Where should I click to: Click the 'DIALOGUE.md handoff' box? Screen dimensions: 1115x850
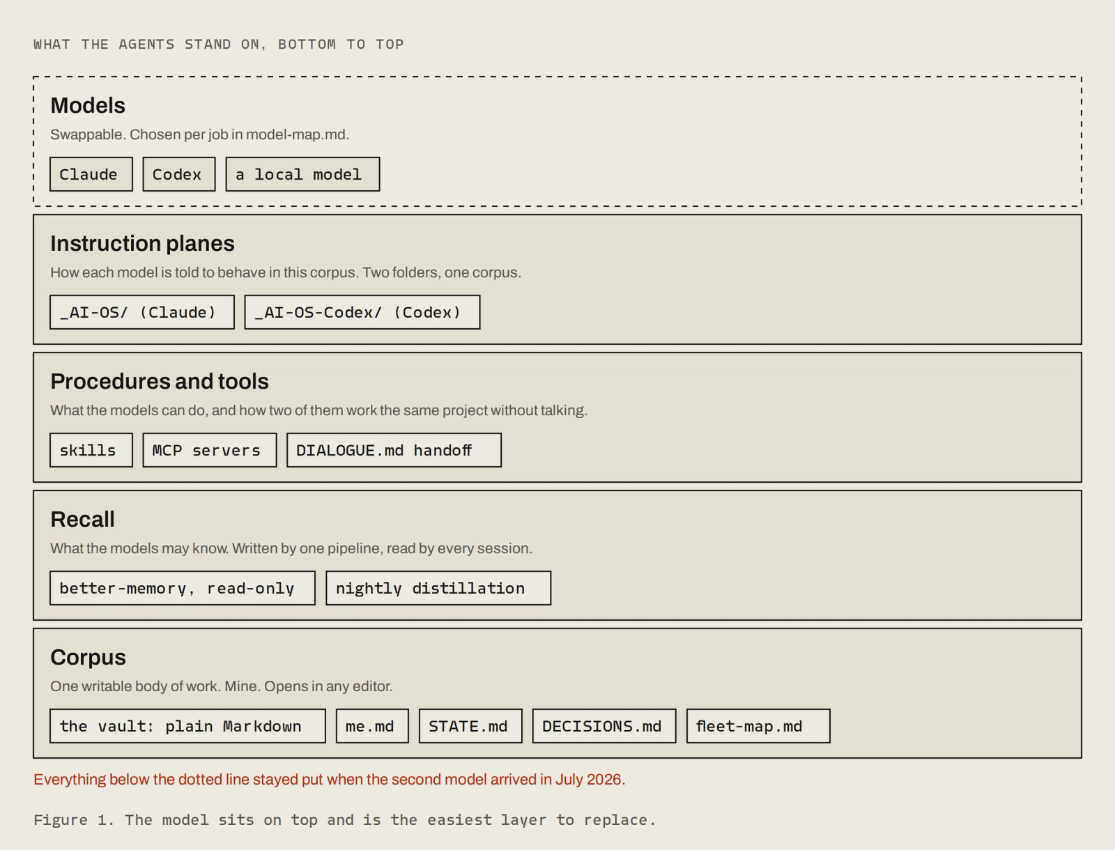pyautogui.click(x=394, y=450)
